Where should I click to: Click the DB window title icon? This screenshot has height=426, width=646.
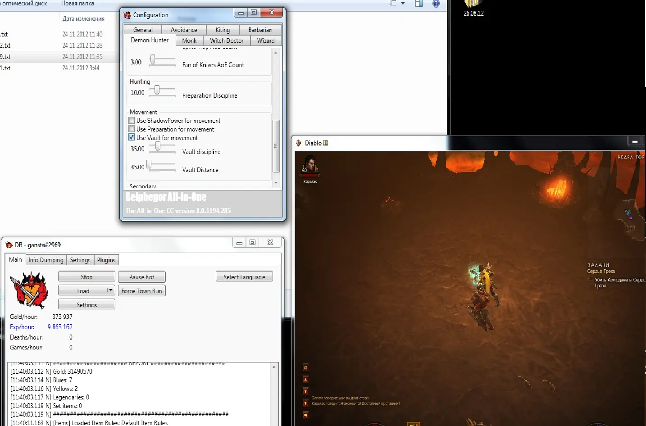(x=9, y=245)
